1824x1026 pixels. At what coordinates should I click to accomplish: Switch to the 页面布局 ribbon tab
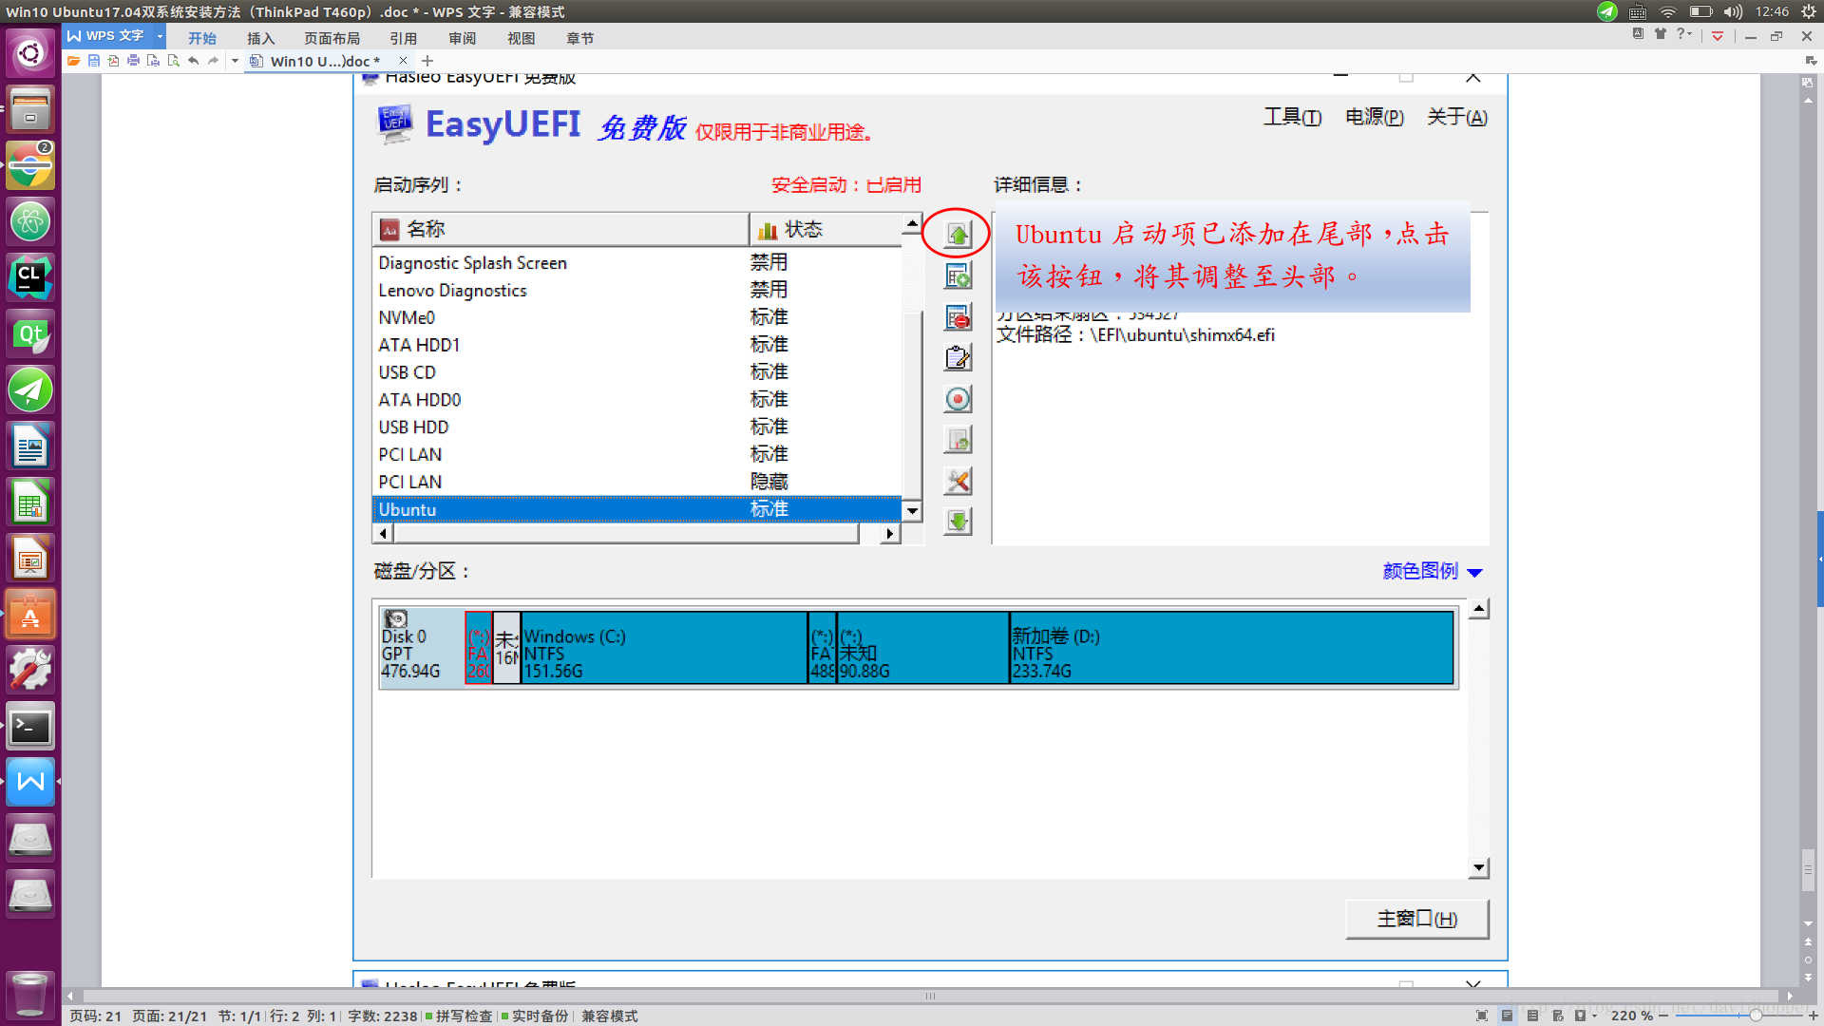pos(332,38)
